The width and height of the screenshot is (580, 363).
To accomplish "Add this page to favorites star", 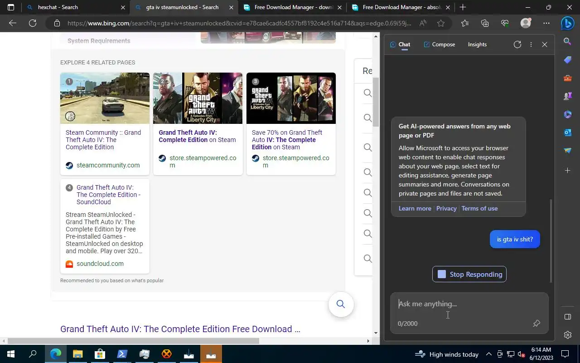I will coord(441,23).
